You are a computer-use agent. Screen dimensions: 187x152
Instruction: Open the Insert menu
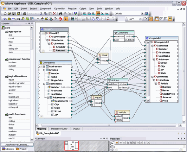point(24,9)
